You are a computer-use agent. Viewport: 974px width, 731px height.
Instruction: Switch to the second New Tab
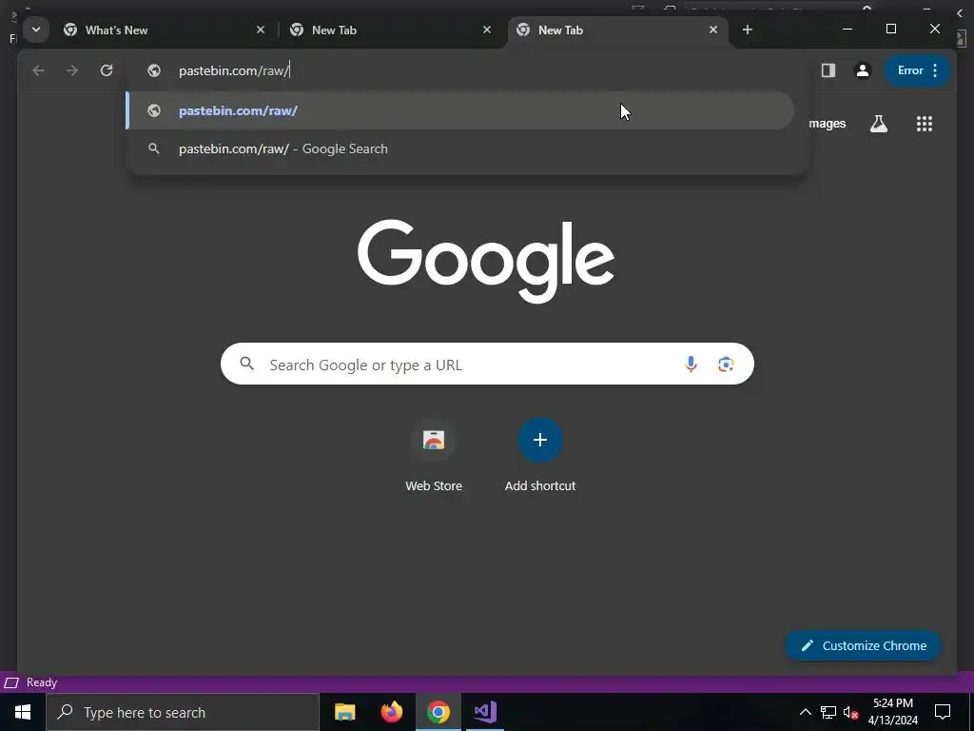[391, 30]
